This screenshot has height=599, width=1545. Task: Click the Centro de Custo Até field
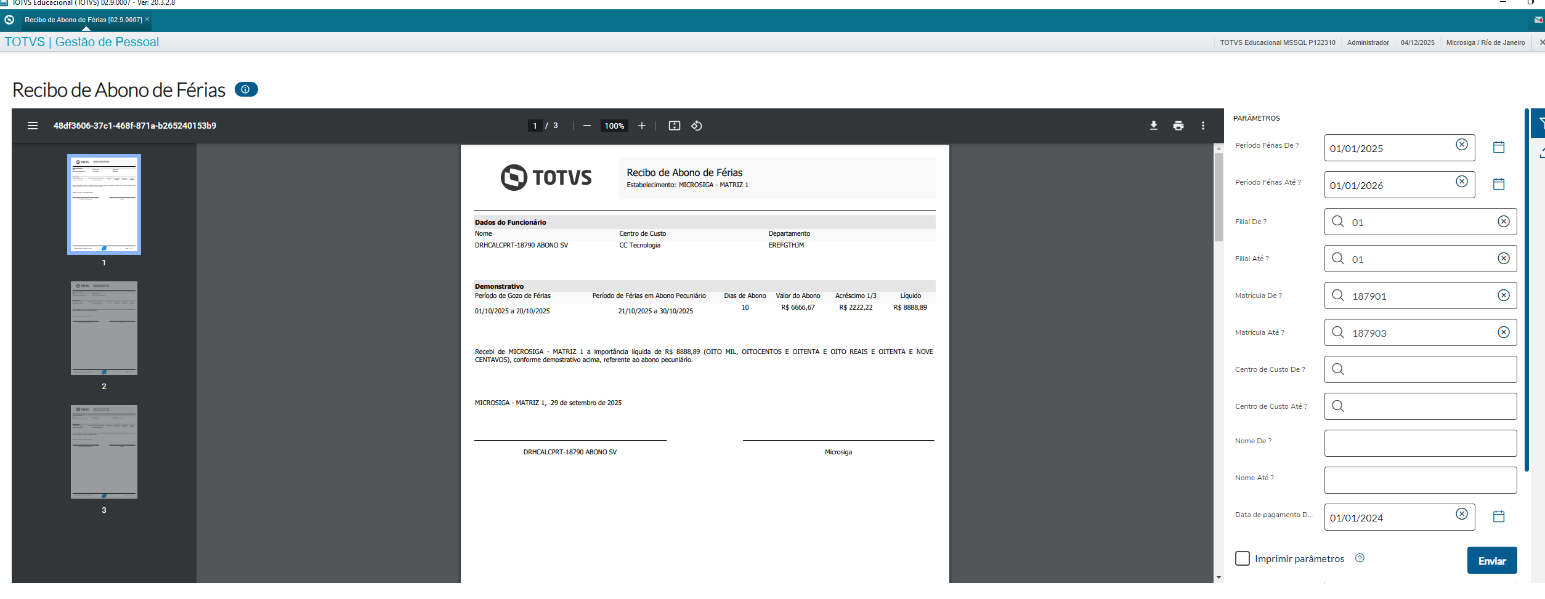[x=1421, y=406]
